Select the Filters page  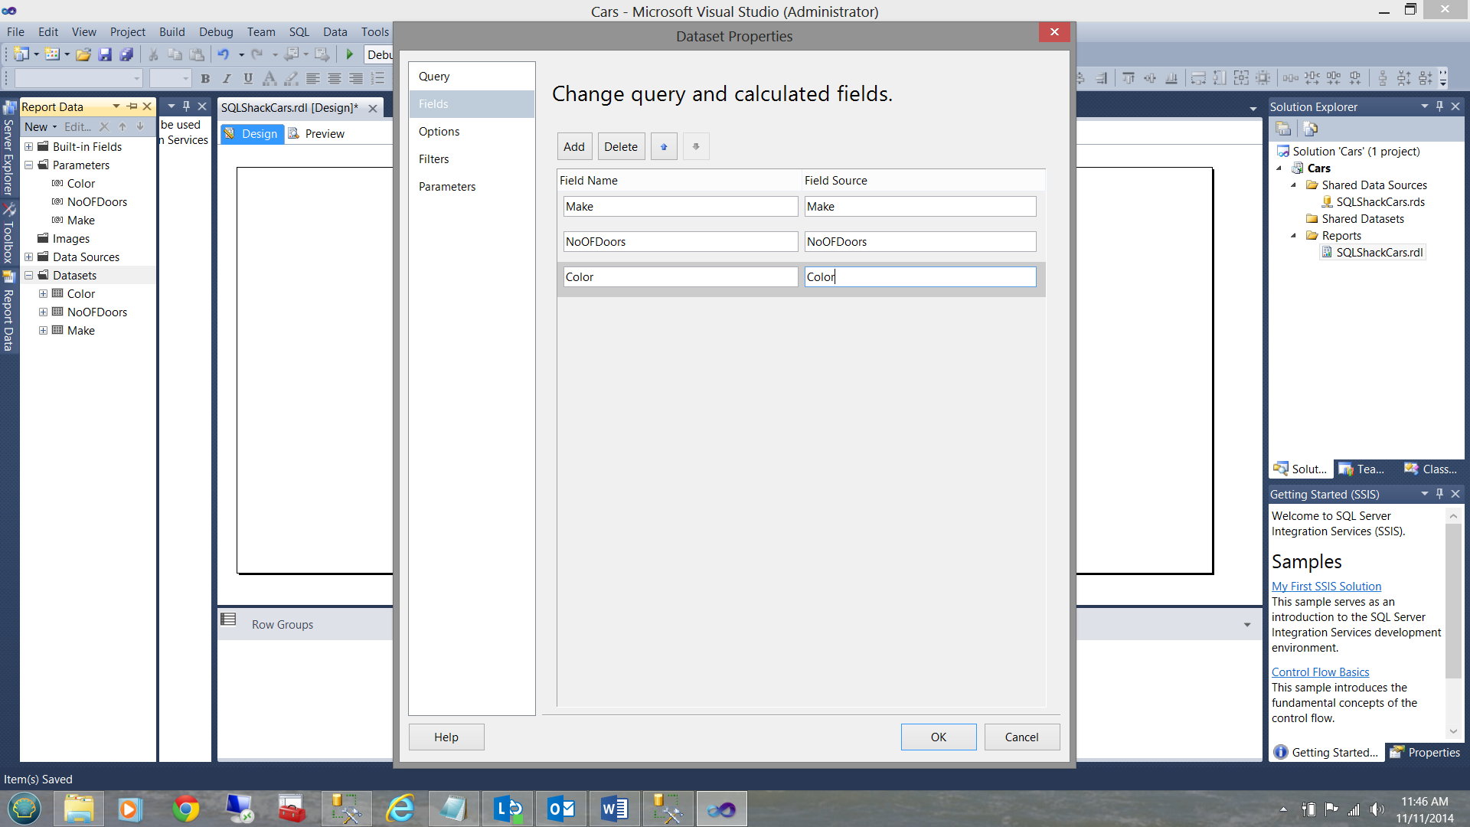click(x=433, y=159)
